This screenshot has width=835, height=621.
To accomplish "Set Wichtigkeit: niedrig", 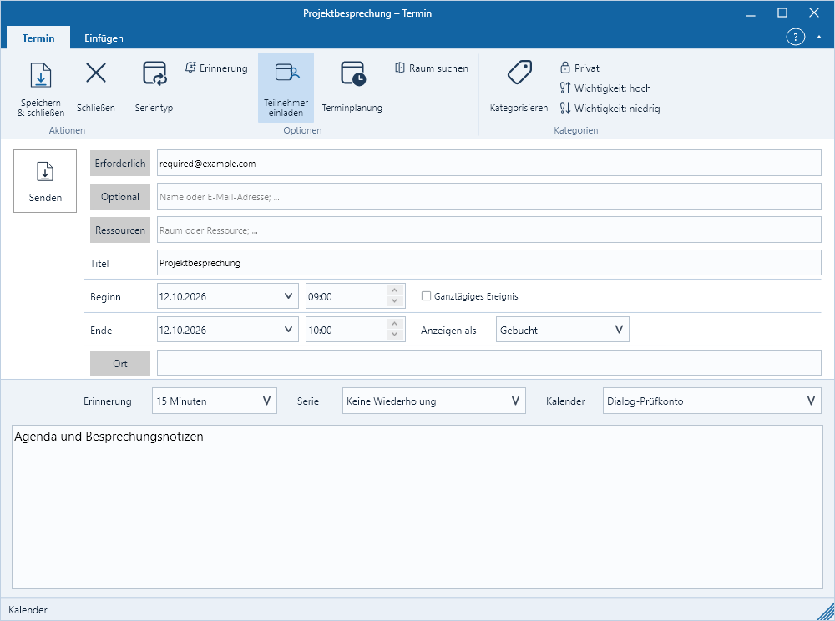I will 610,109.
